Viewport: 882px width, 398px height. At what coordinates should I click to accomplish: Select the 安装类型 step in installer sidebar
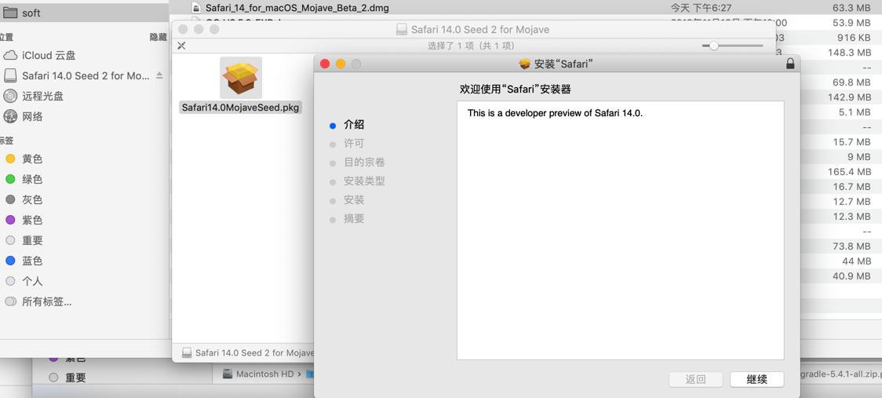(x=365, y=181)
